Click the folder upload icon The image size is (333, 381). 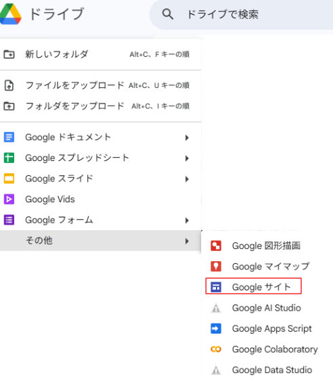click(x=9, y=106)
